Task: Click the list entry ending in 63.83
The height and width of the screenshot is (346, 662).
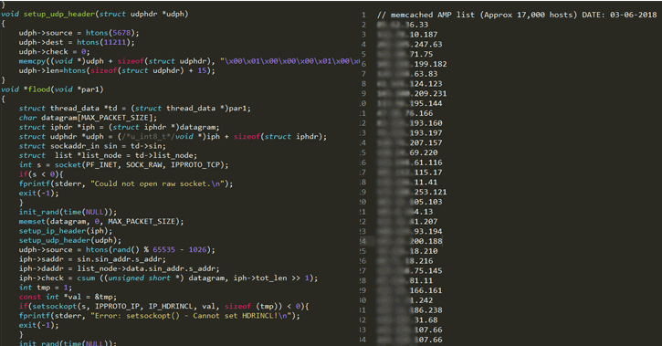Action: [407, 74]
